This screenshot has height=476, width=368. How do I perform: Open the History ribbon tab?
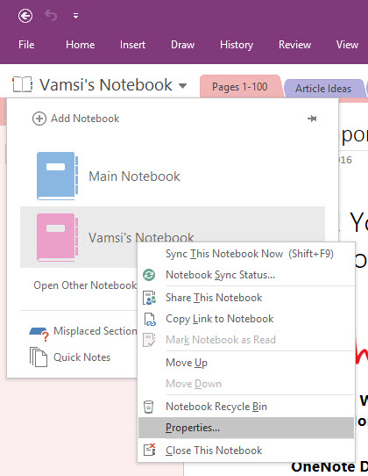click(237, 45)
